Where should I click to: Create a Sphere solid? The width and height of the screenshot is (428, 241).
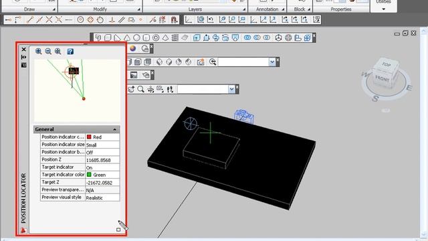(136, 37)
